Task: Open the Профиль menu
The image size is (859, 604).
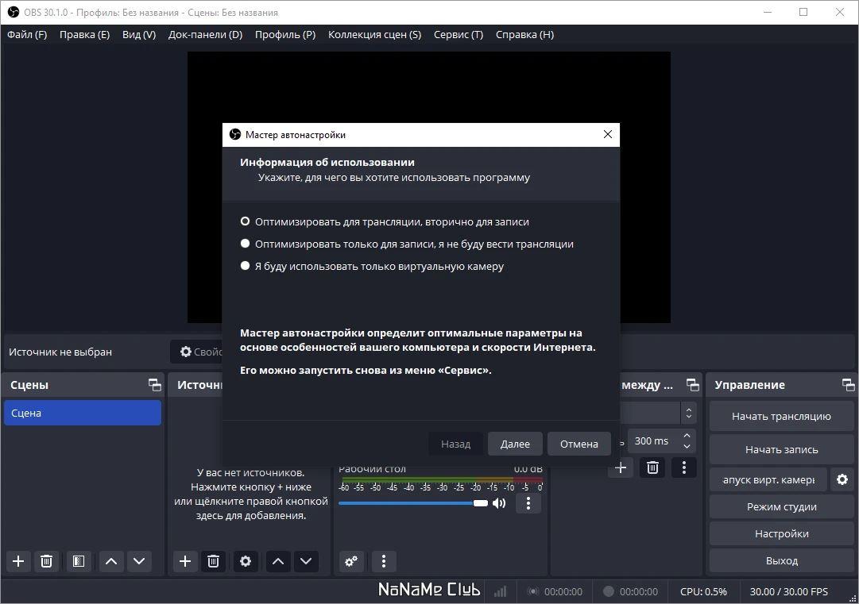Action: pos(285,34)
